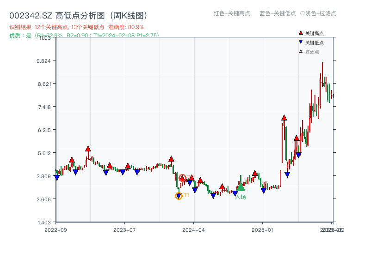
Task: Click the 浅色-过滤点 header legend text
Action: click(x=318, y=13)
